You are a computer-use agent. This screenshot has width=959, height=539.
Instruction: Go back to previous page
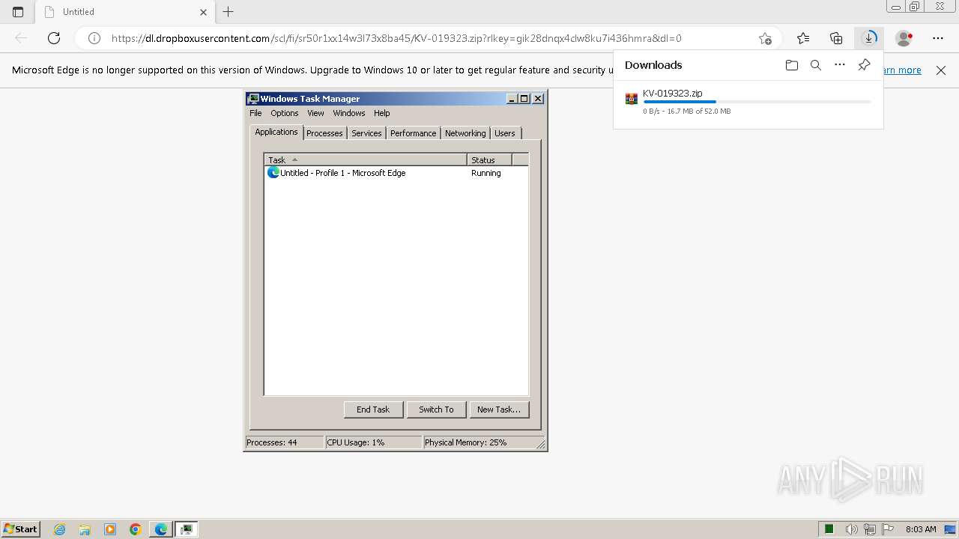pyautogui.click(x=21, y=38)
